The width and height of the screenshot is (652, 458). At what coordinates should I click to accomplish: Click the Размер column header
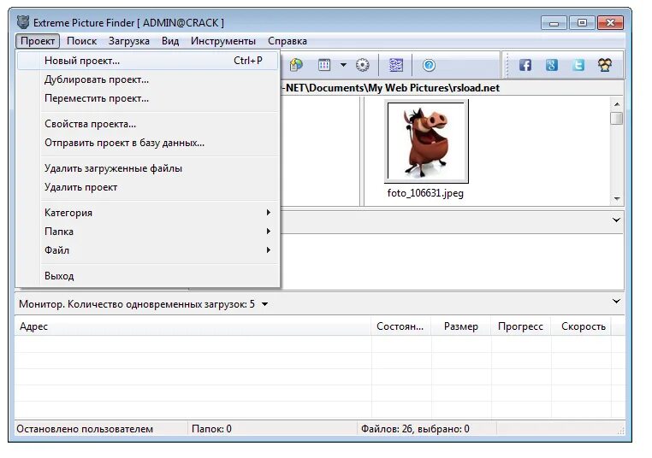[x=460, y=326]
